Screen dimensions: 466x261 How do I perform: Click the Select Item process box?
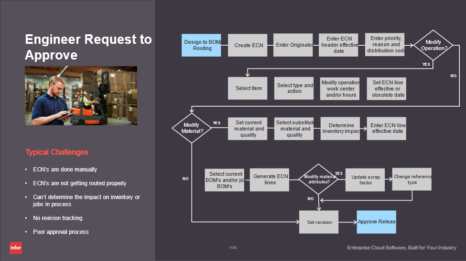coord(248,88)
